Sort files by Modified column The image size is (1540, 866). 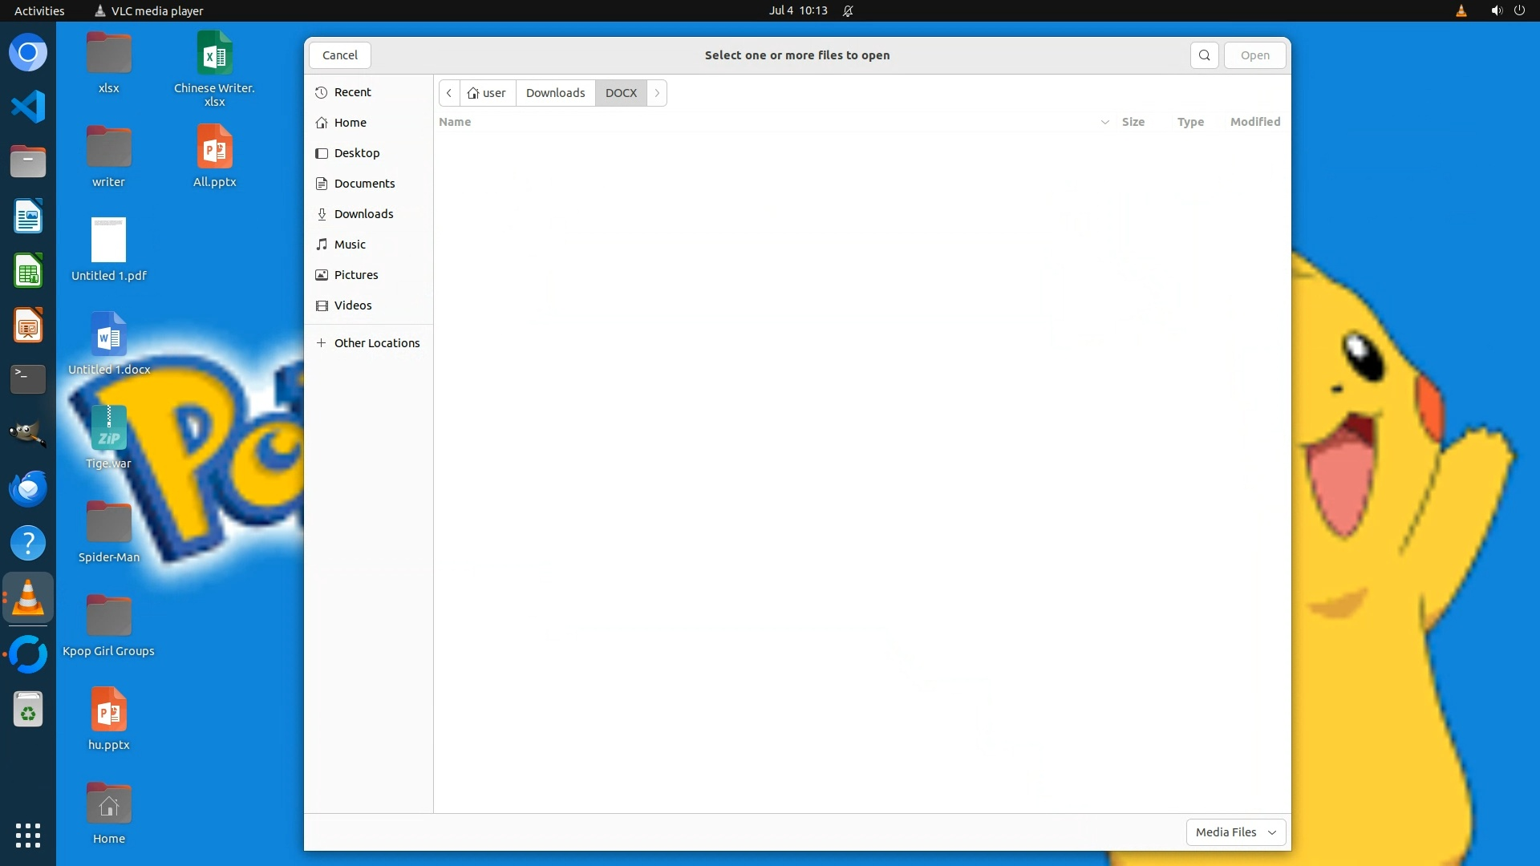(x=1254, y=122)
